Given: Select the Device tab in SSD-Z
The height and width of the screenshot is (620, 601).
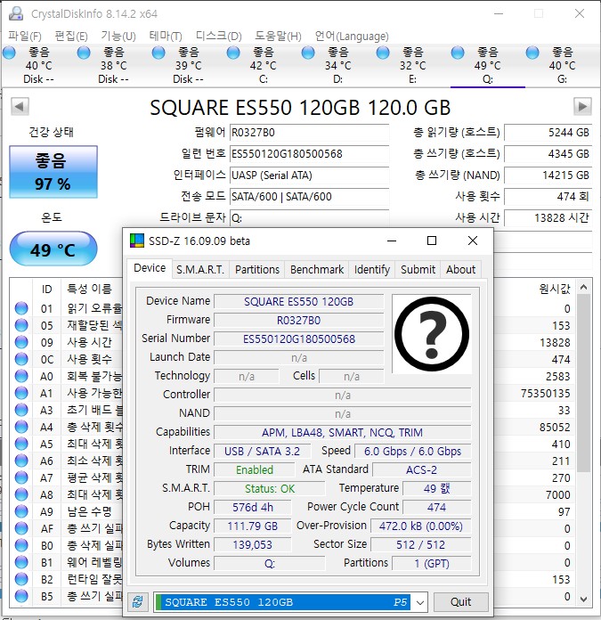Looking at the screenshot, I should [150, 268].
